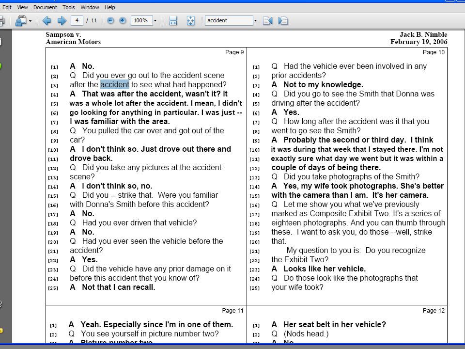The image size is (465, 349).
Task: Open the Window menu
Action: 90,7
